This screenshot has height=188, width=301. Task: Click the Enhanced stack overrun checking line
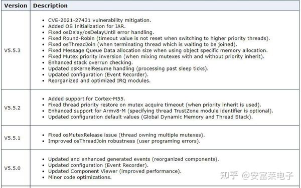click(x=90, y=62)
